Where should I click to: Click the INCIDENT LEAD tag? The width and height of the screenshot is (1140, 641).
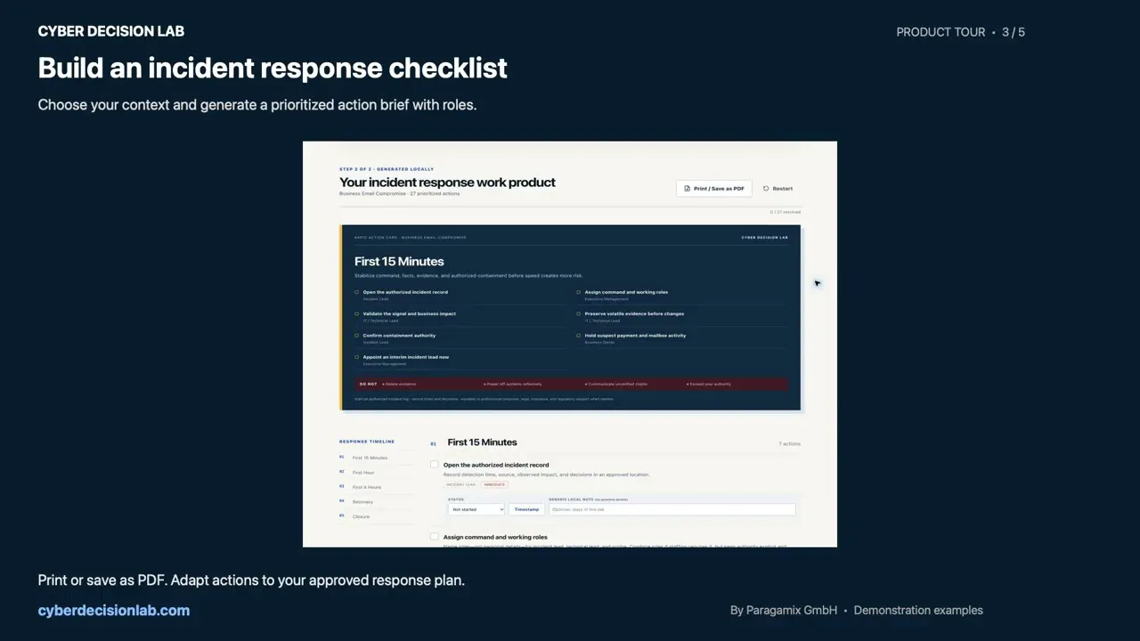click(x=460, y=484)
